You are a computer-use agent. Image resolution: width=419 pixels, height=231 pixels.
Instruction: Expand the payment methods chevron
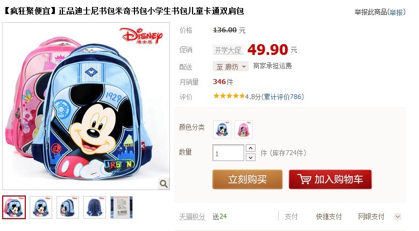point(397,216)
